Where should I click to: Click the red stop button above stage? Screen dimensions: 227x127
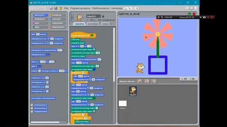click(194, 14)
